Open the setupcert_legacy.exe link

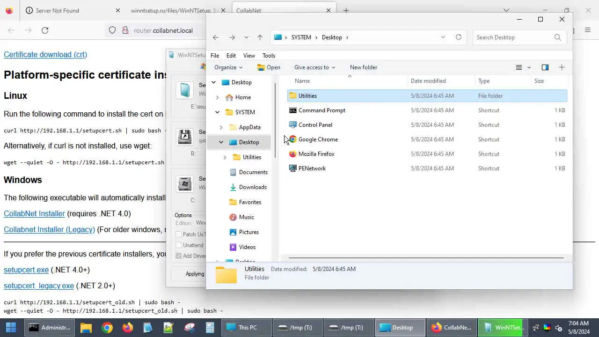click(x=39, y=286)
